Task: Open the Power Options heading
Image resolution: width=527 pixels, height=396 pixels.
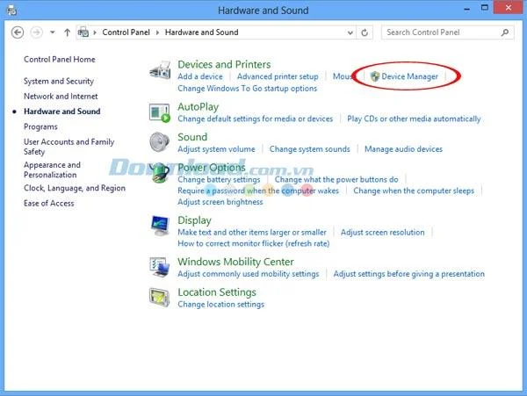Action: [x=212, y=167]
